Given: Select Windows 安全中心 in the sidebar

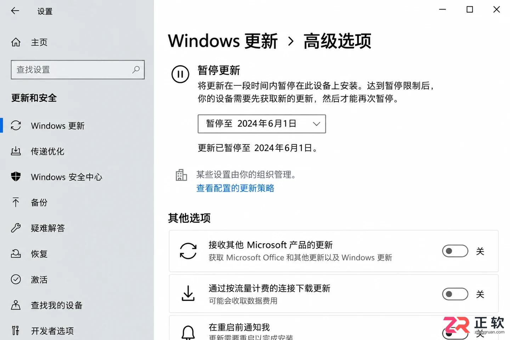Looking at the screenshot, I should [x=77, y=177].
